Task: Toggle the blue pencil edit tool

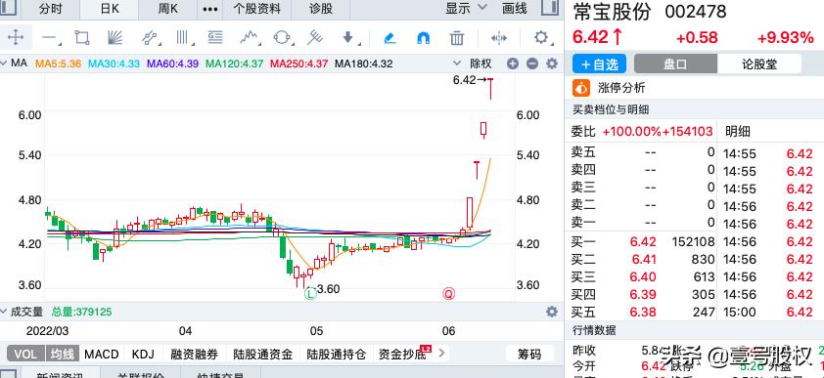Action: (x=389, y=38)
